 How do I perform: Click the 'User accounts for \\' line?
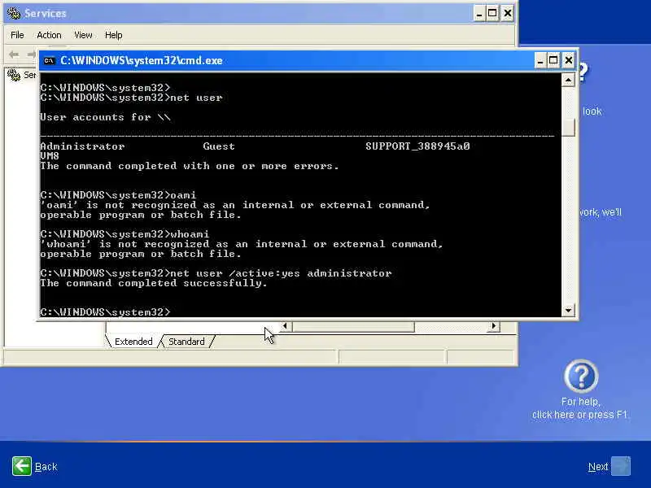coord(106,117)
